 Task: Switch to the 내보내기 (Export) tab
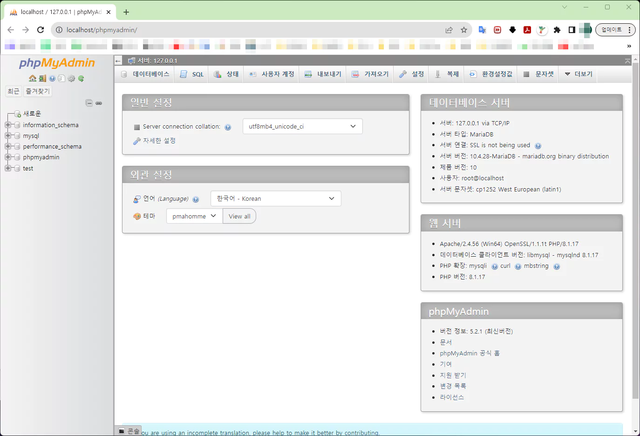coord(323,74)
